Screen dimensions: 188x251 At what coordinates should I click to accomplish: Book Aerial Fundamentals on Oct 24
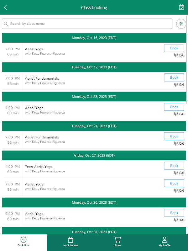174,136
